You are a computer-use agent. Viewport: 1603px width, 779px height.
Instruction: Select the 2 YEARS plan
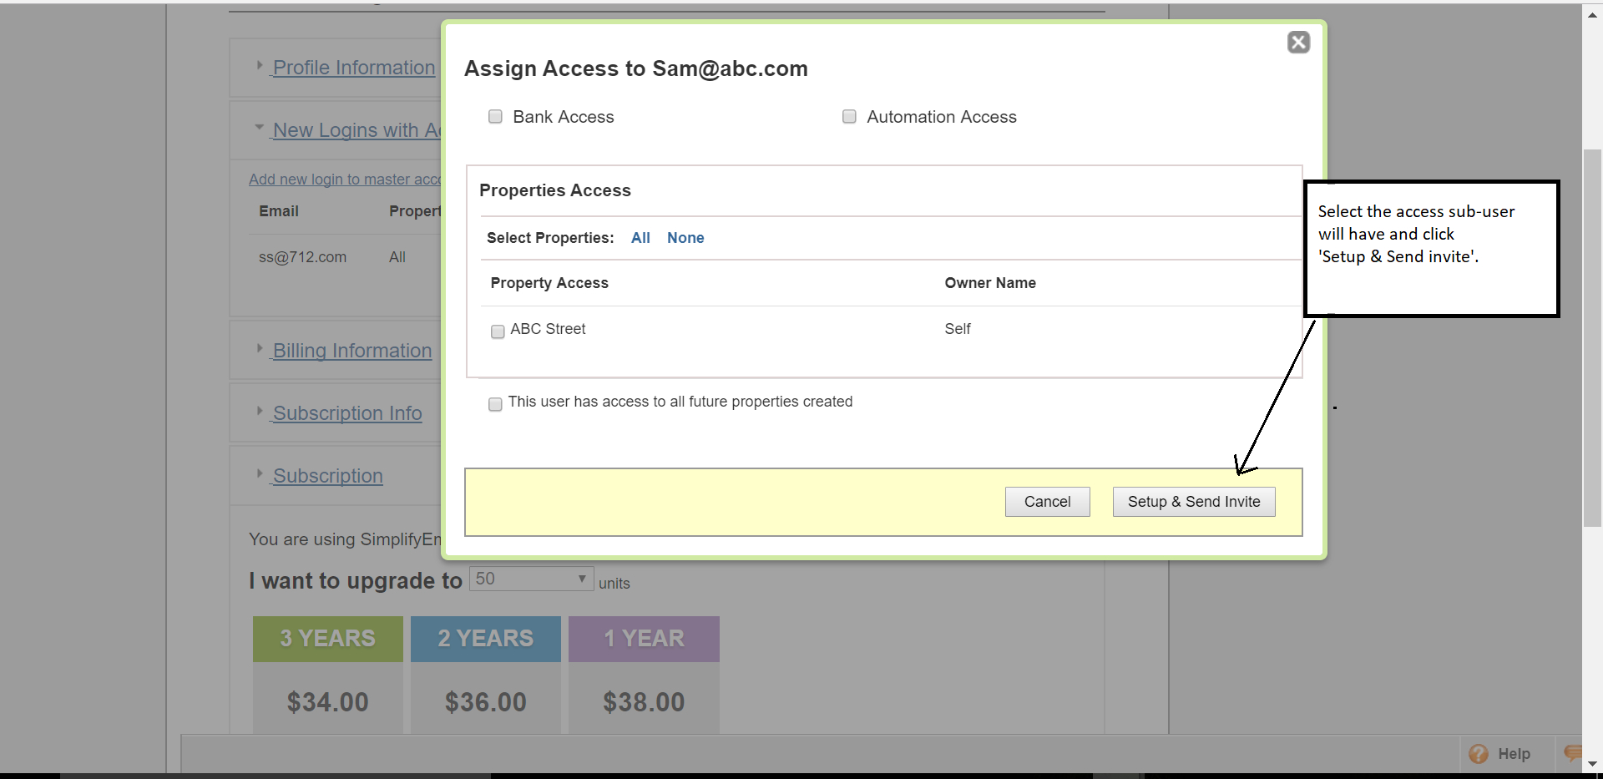click(x=486, y=639)
